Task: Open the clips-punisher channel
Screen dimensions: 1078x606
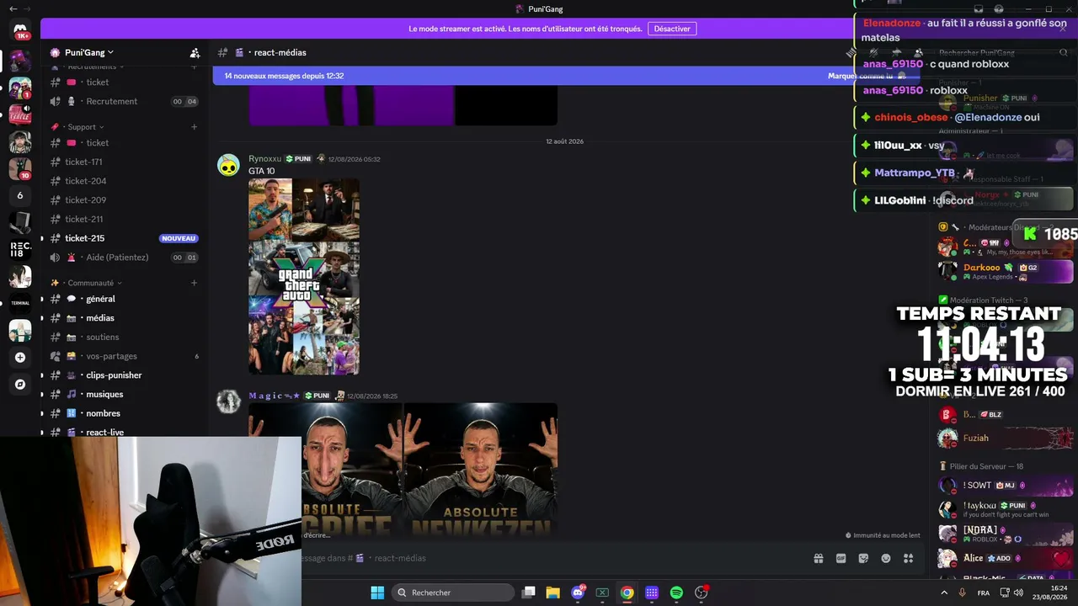Action: pos(125,375)
